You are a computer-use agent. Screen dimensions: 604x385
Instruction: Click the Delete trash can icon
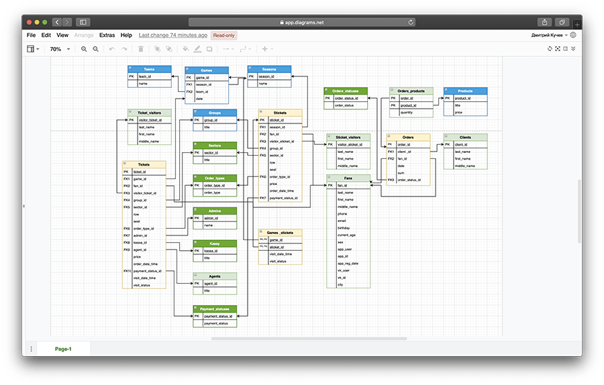pos(140,49)
